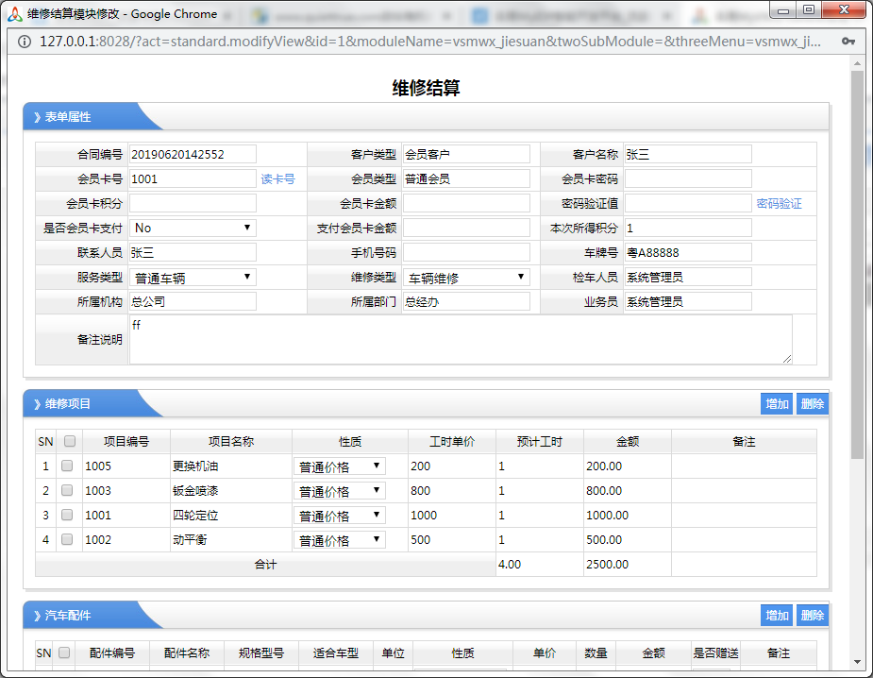Collapse the 维修项目 section arrow icon
The width and height of the screenshot is (873, 678).
pyautogui.click(x=37, y=404)
